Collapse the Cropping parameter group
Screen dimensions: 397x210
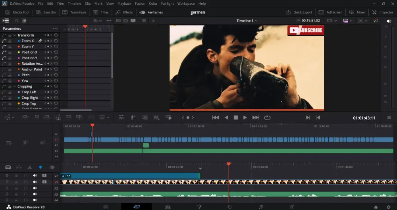point(15,87)
